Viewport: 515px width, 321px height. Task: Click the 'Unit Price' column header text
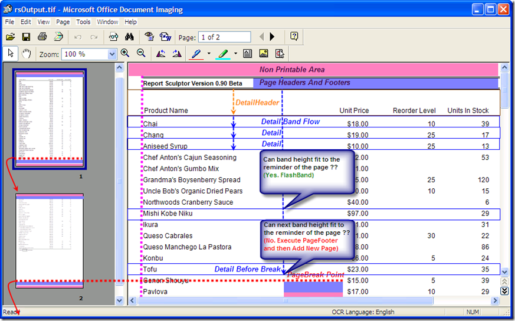pyautogui.click(x=354, y=110)
